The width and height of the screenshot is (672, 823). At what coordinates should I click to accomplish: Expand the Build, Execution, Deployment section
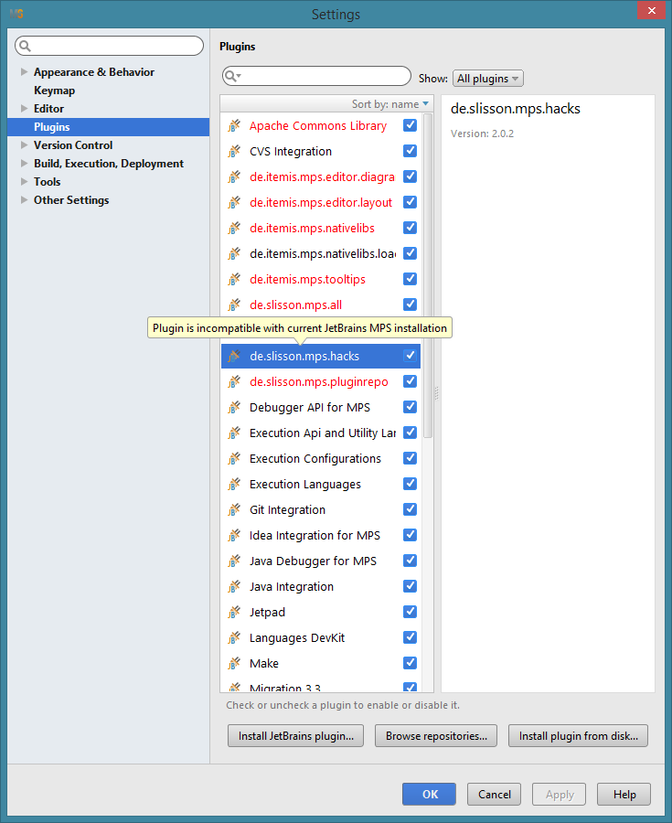[24, 164]
